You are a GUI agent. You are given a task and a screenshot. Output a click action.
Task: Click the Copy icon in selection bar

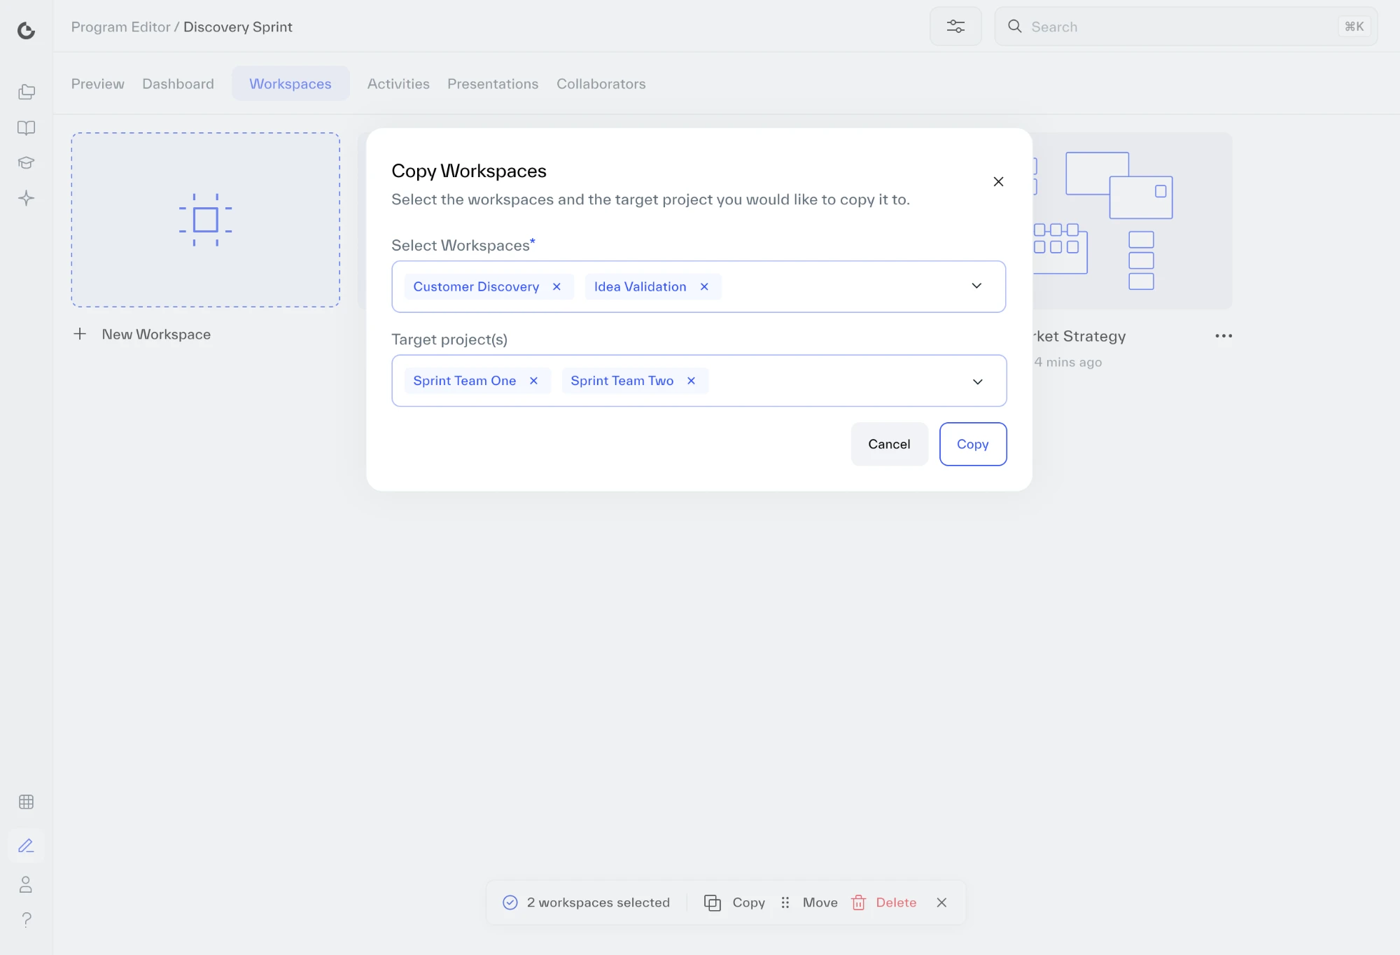point(712,902)
